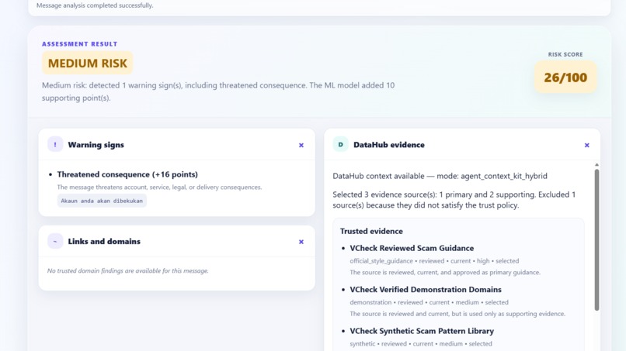Click 'synthetic • reviewed • current' metadata line
The image size is (626, 351).
coord(421,344)
